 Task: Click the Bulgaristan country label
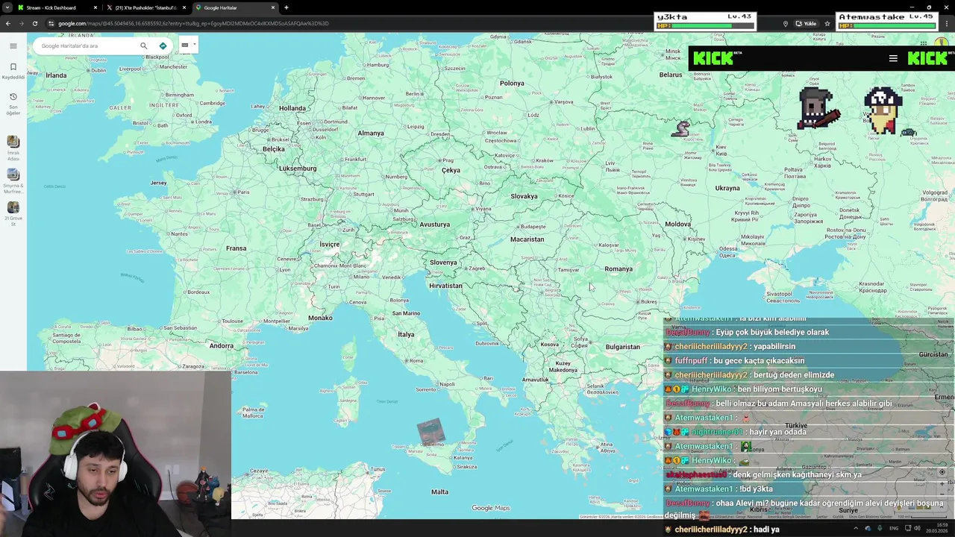click(623, 347)
